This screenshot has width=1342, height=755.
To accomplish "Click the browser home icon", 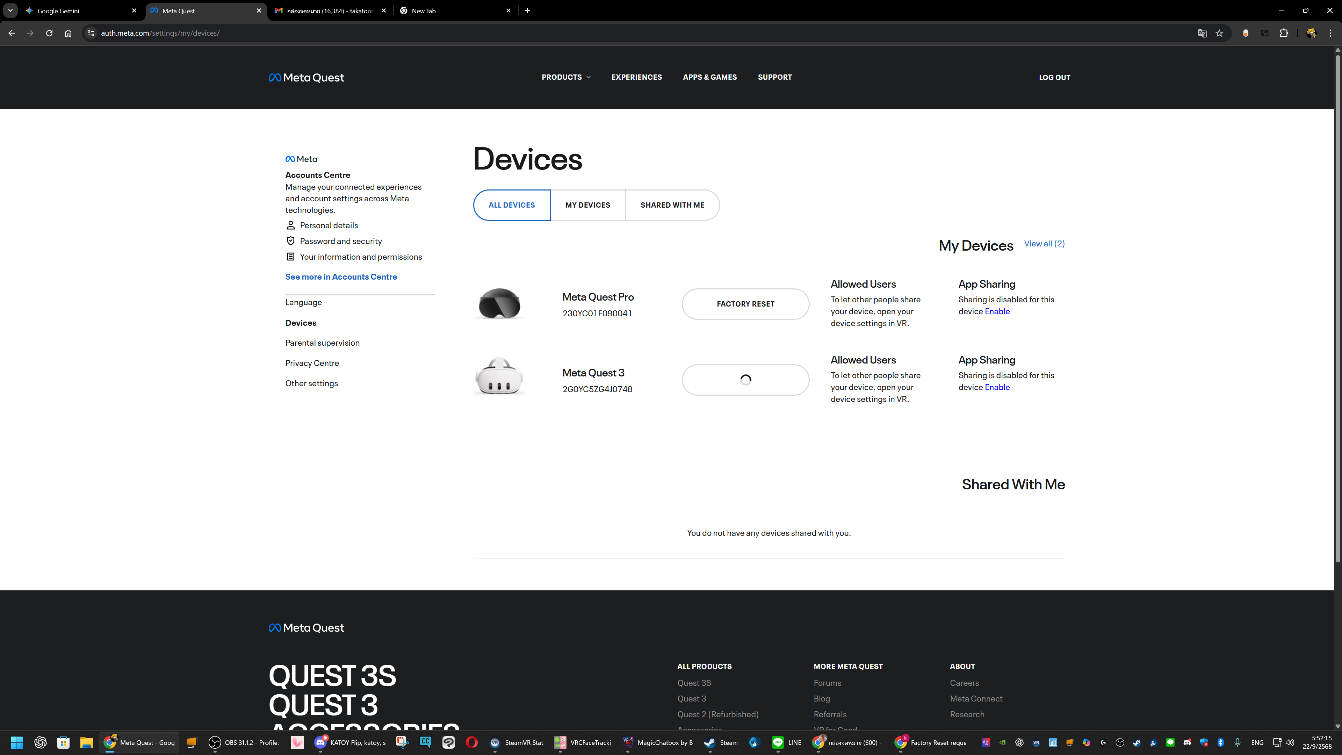I will 68,33.
